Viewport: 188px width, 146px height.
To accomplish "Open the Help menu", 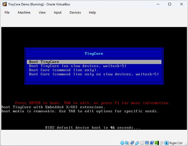I will (92, 13).
